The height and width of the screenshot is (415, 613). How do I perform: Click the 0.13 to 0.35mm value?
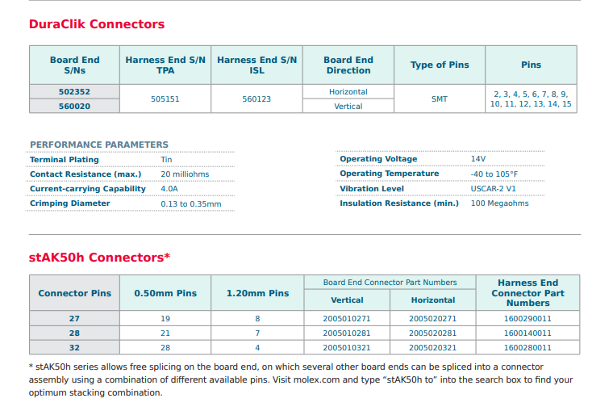191,203
